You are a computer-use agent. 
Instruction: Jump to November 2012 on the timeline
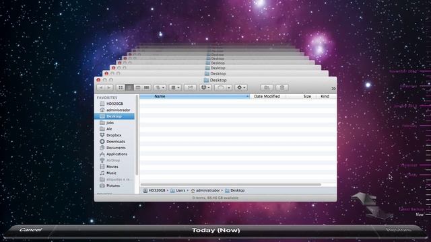point(403,71)
